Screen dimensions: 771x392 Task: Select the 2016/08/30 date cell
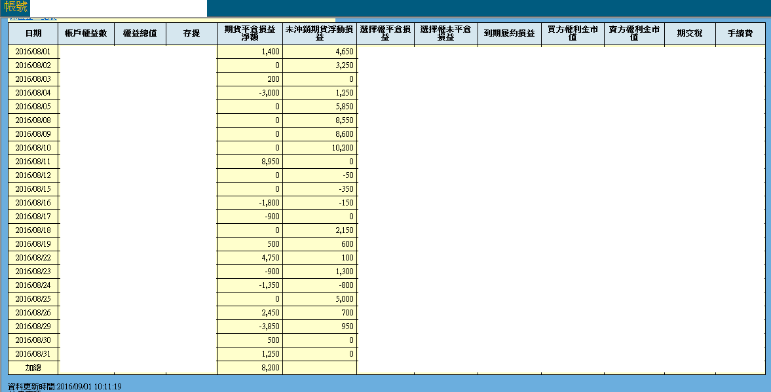click(x=33, y=340)
